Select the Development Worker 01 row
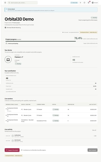 tap(51, 109)
